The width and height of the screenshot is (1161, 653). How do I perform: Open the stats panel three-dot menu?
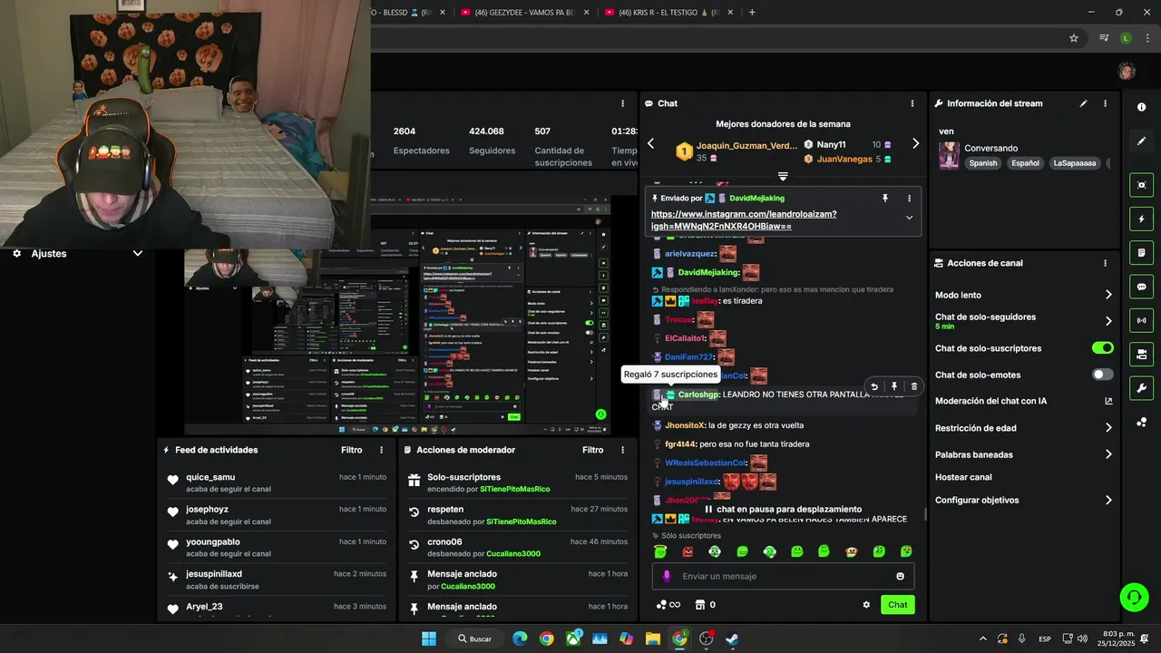coord(622,103)
